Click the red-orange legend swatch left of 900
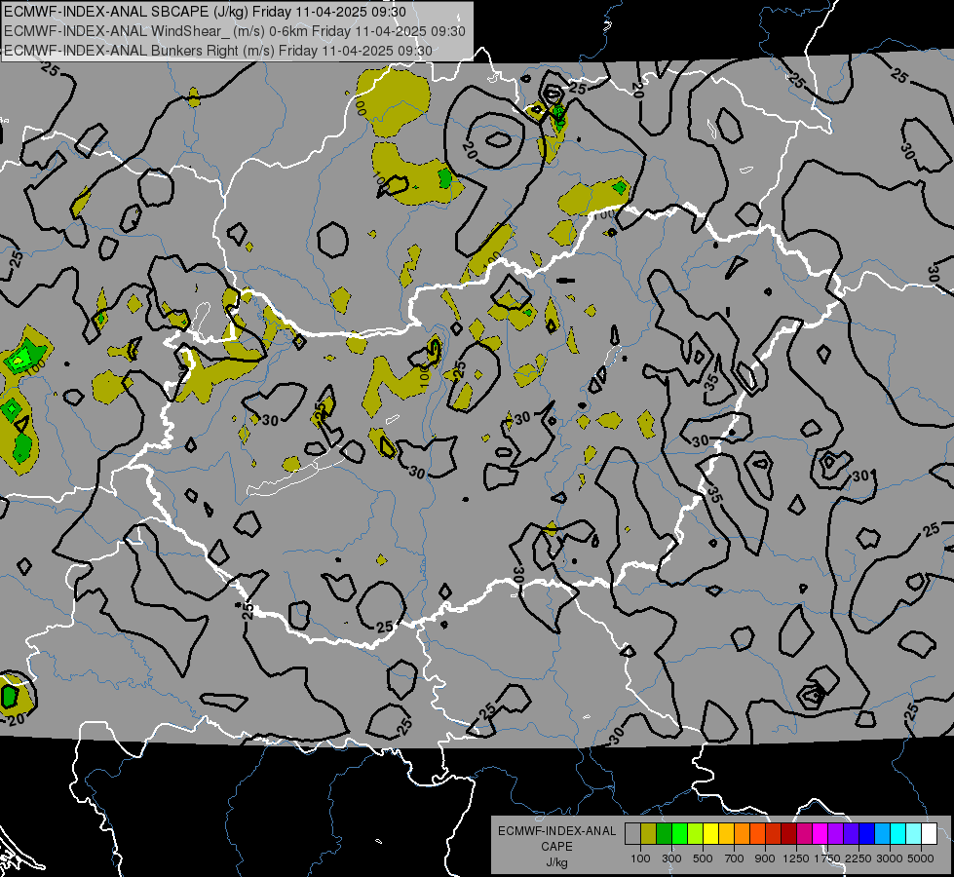 point(757,834)
